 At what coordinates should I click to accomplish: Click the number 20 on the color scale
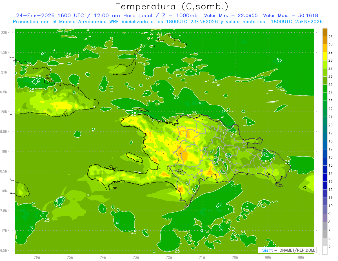(331, 125)
